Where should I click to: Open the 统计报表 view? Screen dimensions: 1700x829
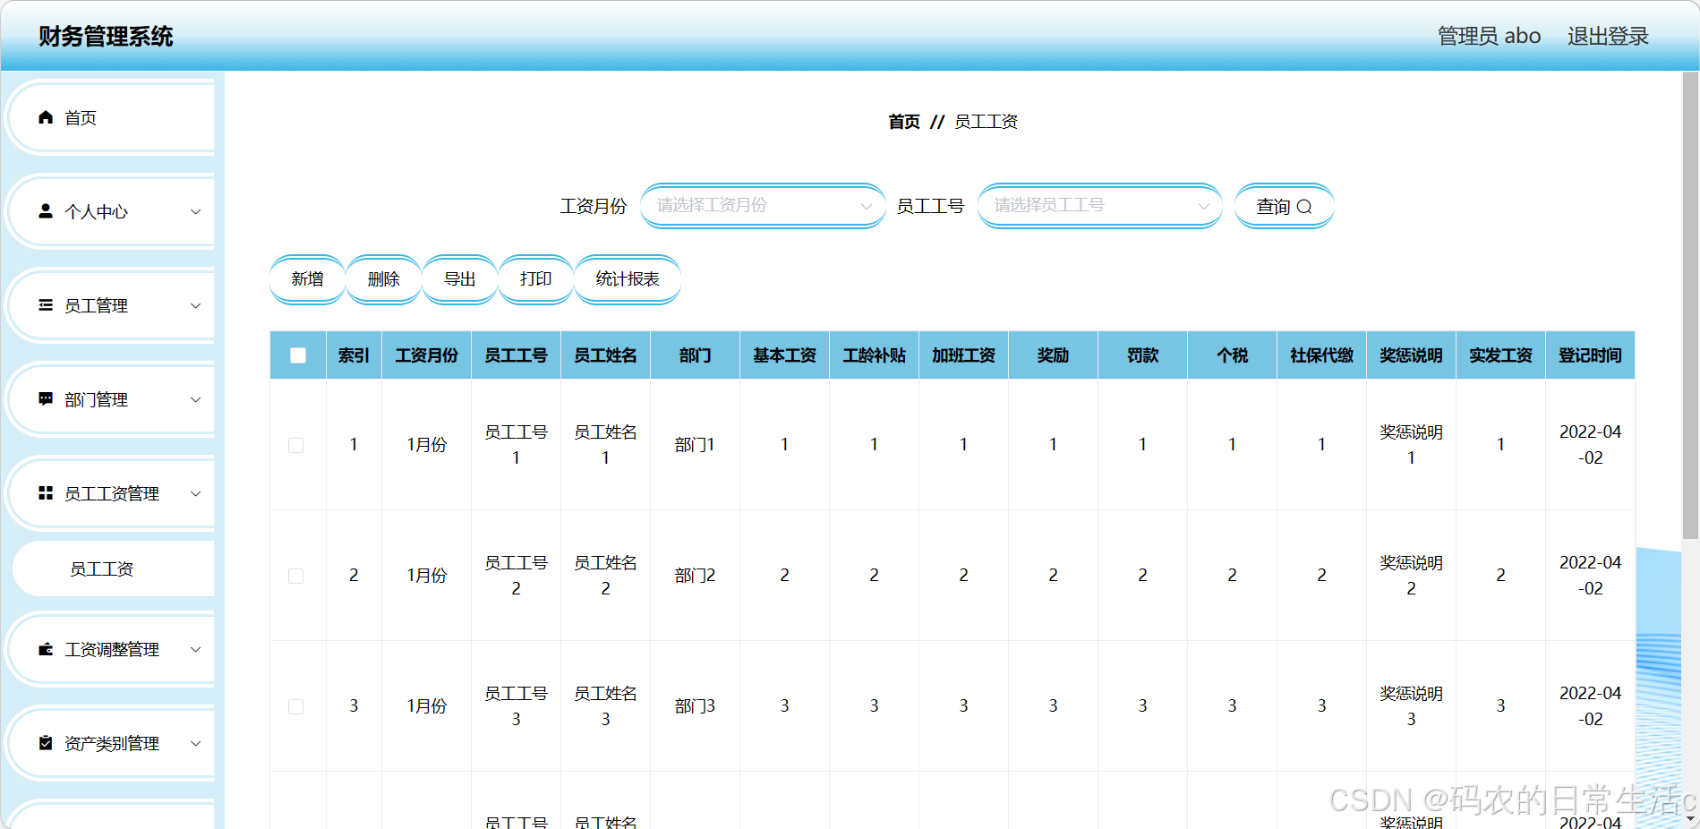[x=627, y=278]
